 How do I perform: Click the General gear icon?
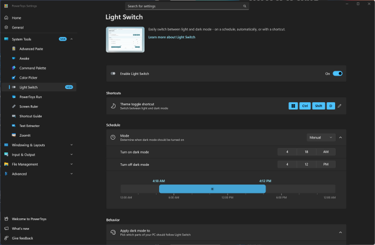pos(6,27)
